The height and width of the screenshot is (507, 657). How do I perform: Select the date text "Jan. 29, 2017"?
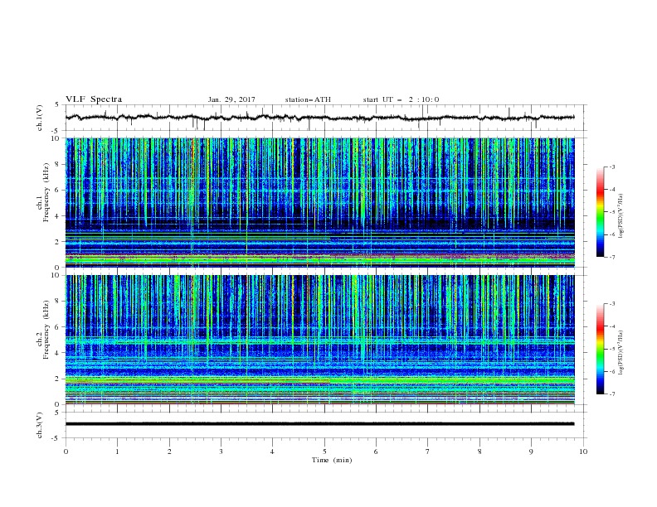tap(231, 99)
